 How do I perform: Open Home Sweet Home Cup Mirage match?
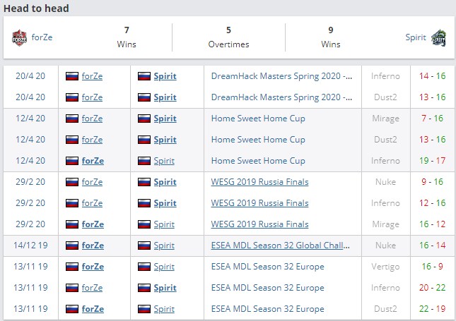[258, 119]
